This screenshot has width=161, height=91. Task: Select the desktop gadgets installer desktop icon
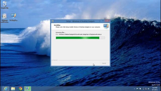coord(13,17)
